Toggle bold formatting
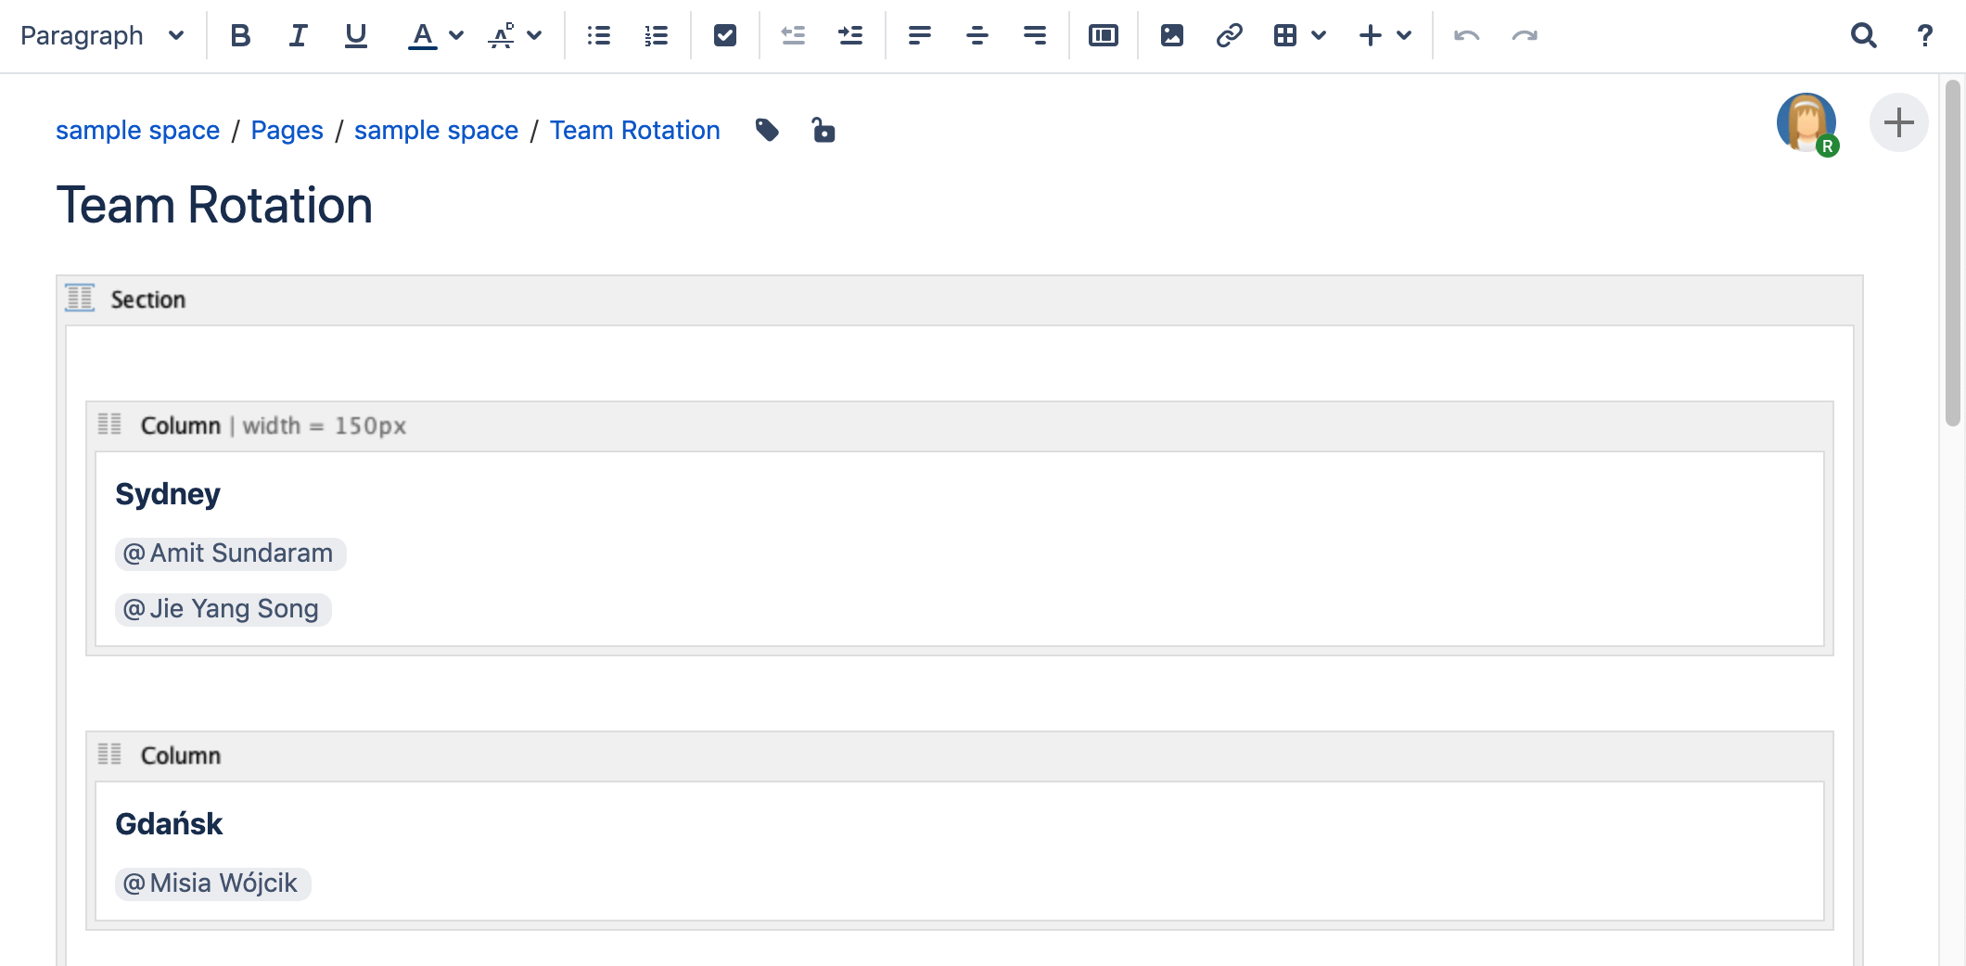This screenshot has width=1966, height=966. click(240, 35)
